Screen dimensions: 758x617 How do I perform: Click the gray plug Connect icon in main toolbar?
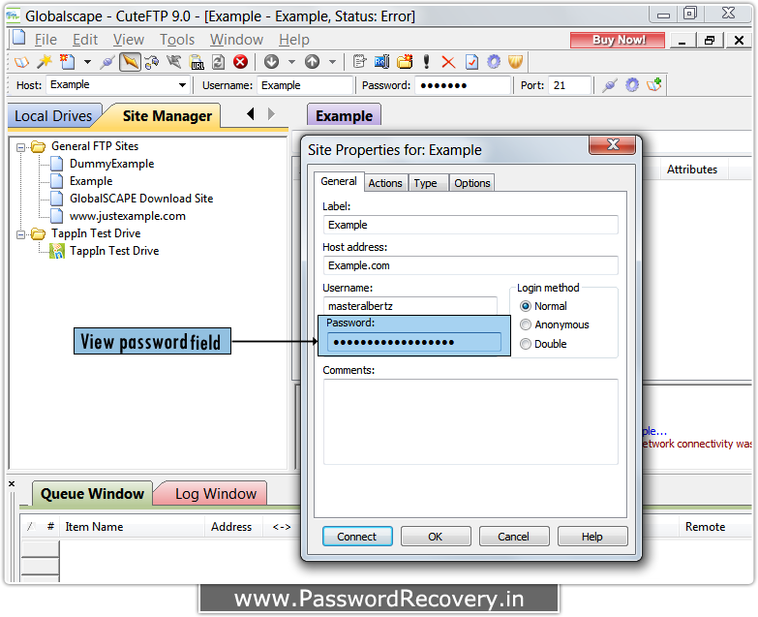click(107, 62)
